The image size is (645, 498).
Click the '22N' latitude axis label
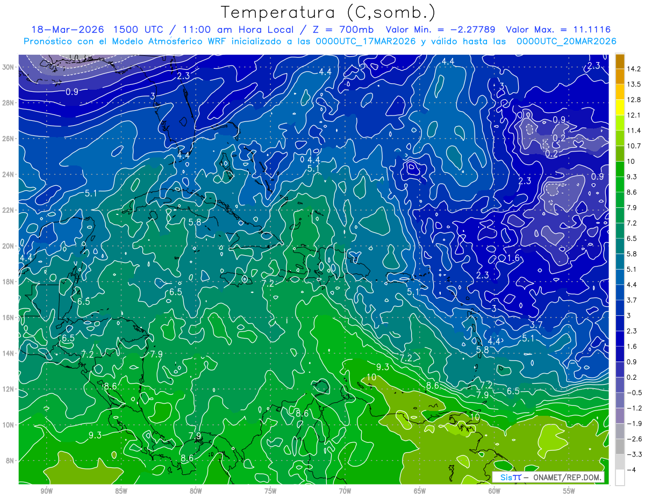pyautogui.click(x=9, y=210)
